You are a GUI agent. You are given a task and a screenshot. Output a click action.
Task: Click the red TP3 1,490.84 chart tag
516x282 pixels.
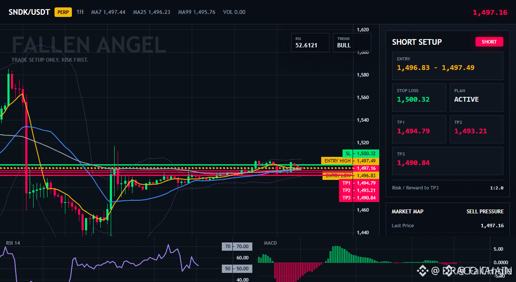coord(359,198)
